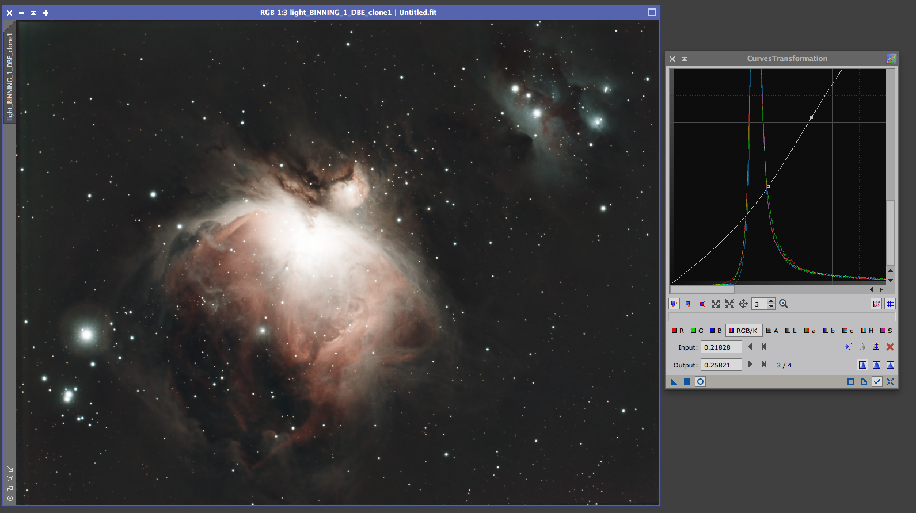Toggle the grid display button

(890, 304)
